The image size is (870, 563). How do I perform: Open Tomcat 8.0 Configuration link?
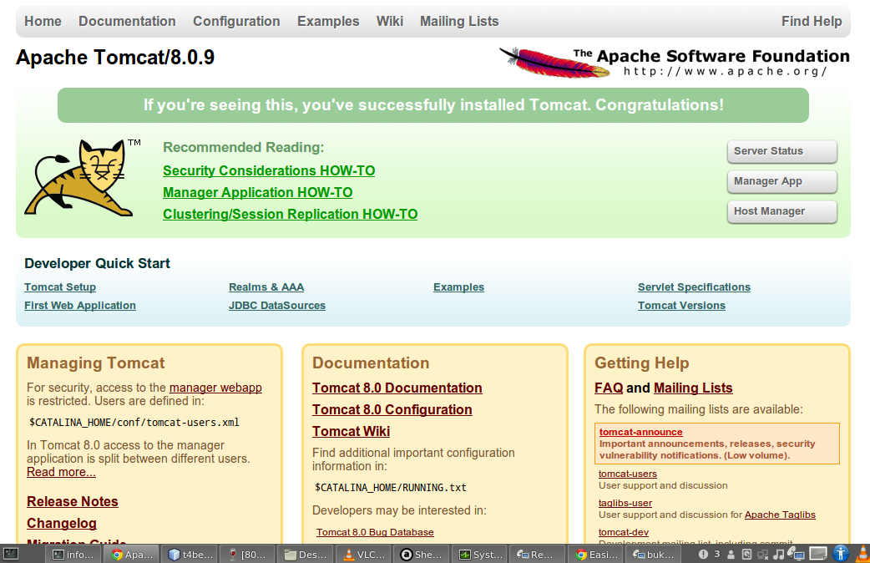(x=392, y=409)
